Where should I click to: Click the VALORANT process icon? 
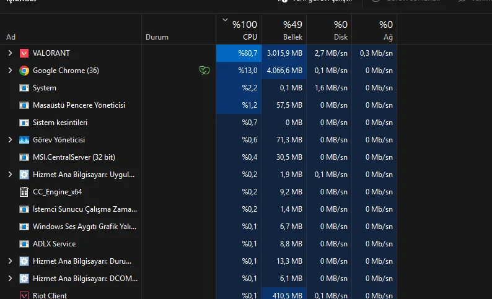click(24, 53)
